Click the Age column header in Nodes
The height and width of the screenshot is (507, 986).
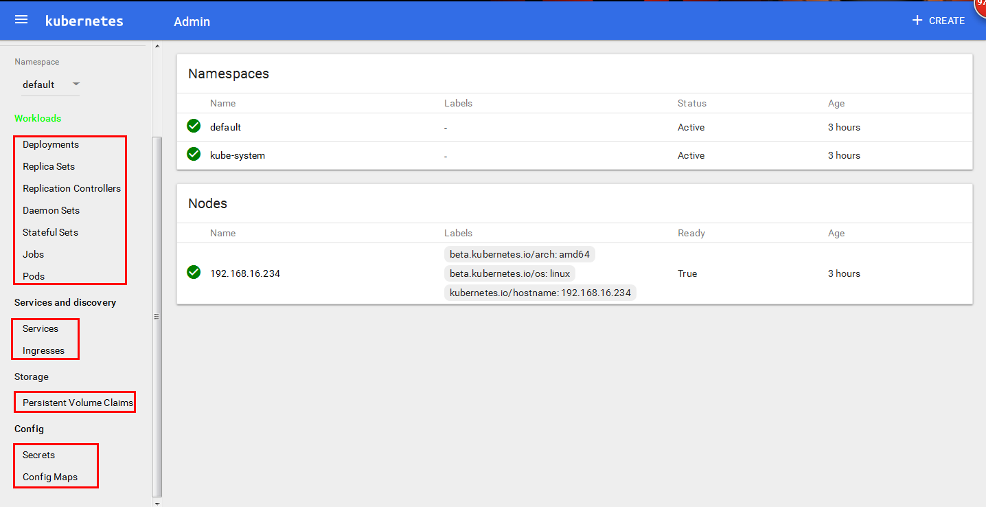pyautogui.click(x=836, y=233)
